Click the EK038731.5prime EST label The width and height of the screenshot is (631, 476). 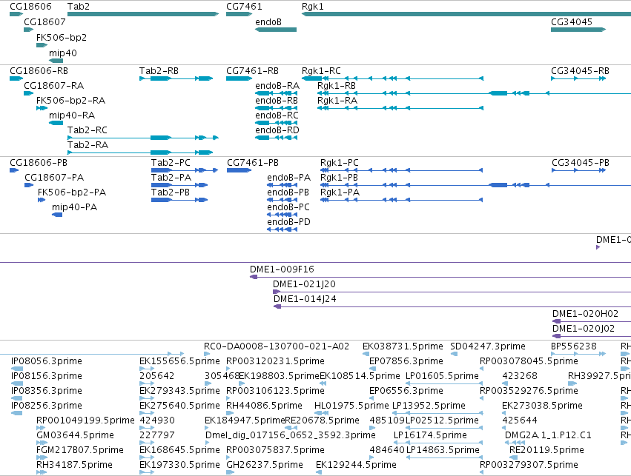403,346
